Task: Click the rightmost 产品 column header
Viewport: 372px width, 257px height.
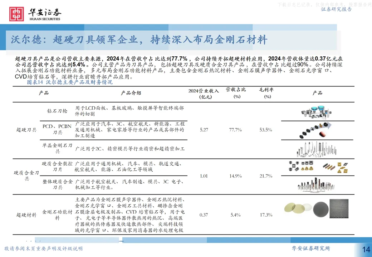Action: pos(317,93)
